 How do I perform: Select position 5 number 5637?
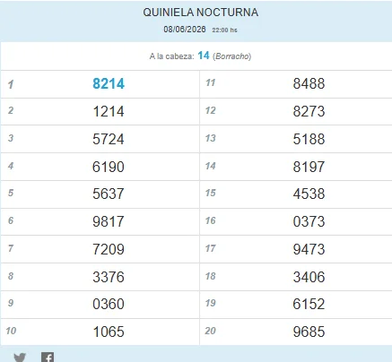point(109,194)
